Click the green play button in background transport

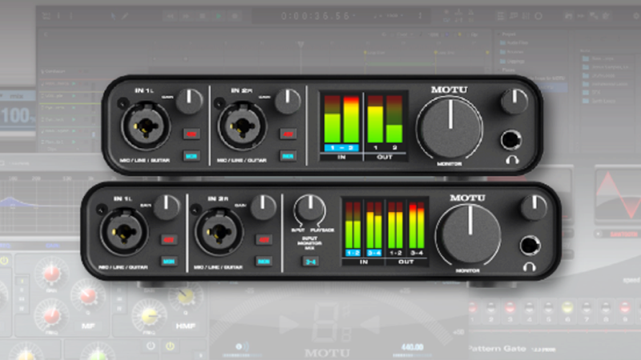tap(219, 16)
